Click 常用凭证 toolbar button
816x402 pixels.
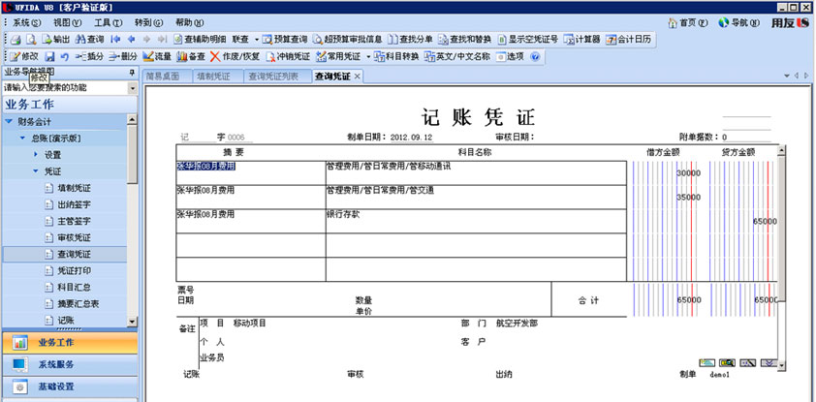point(338,57)
